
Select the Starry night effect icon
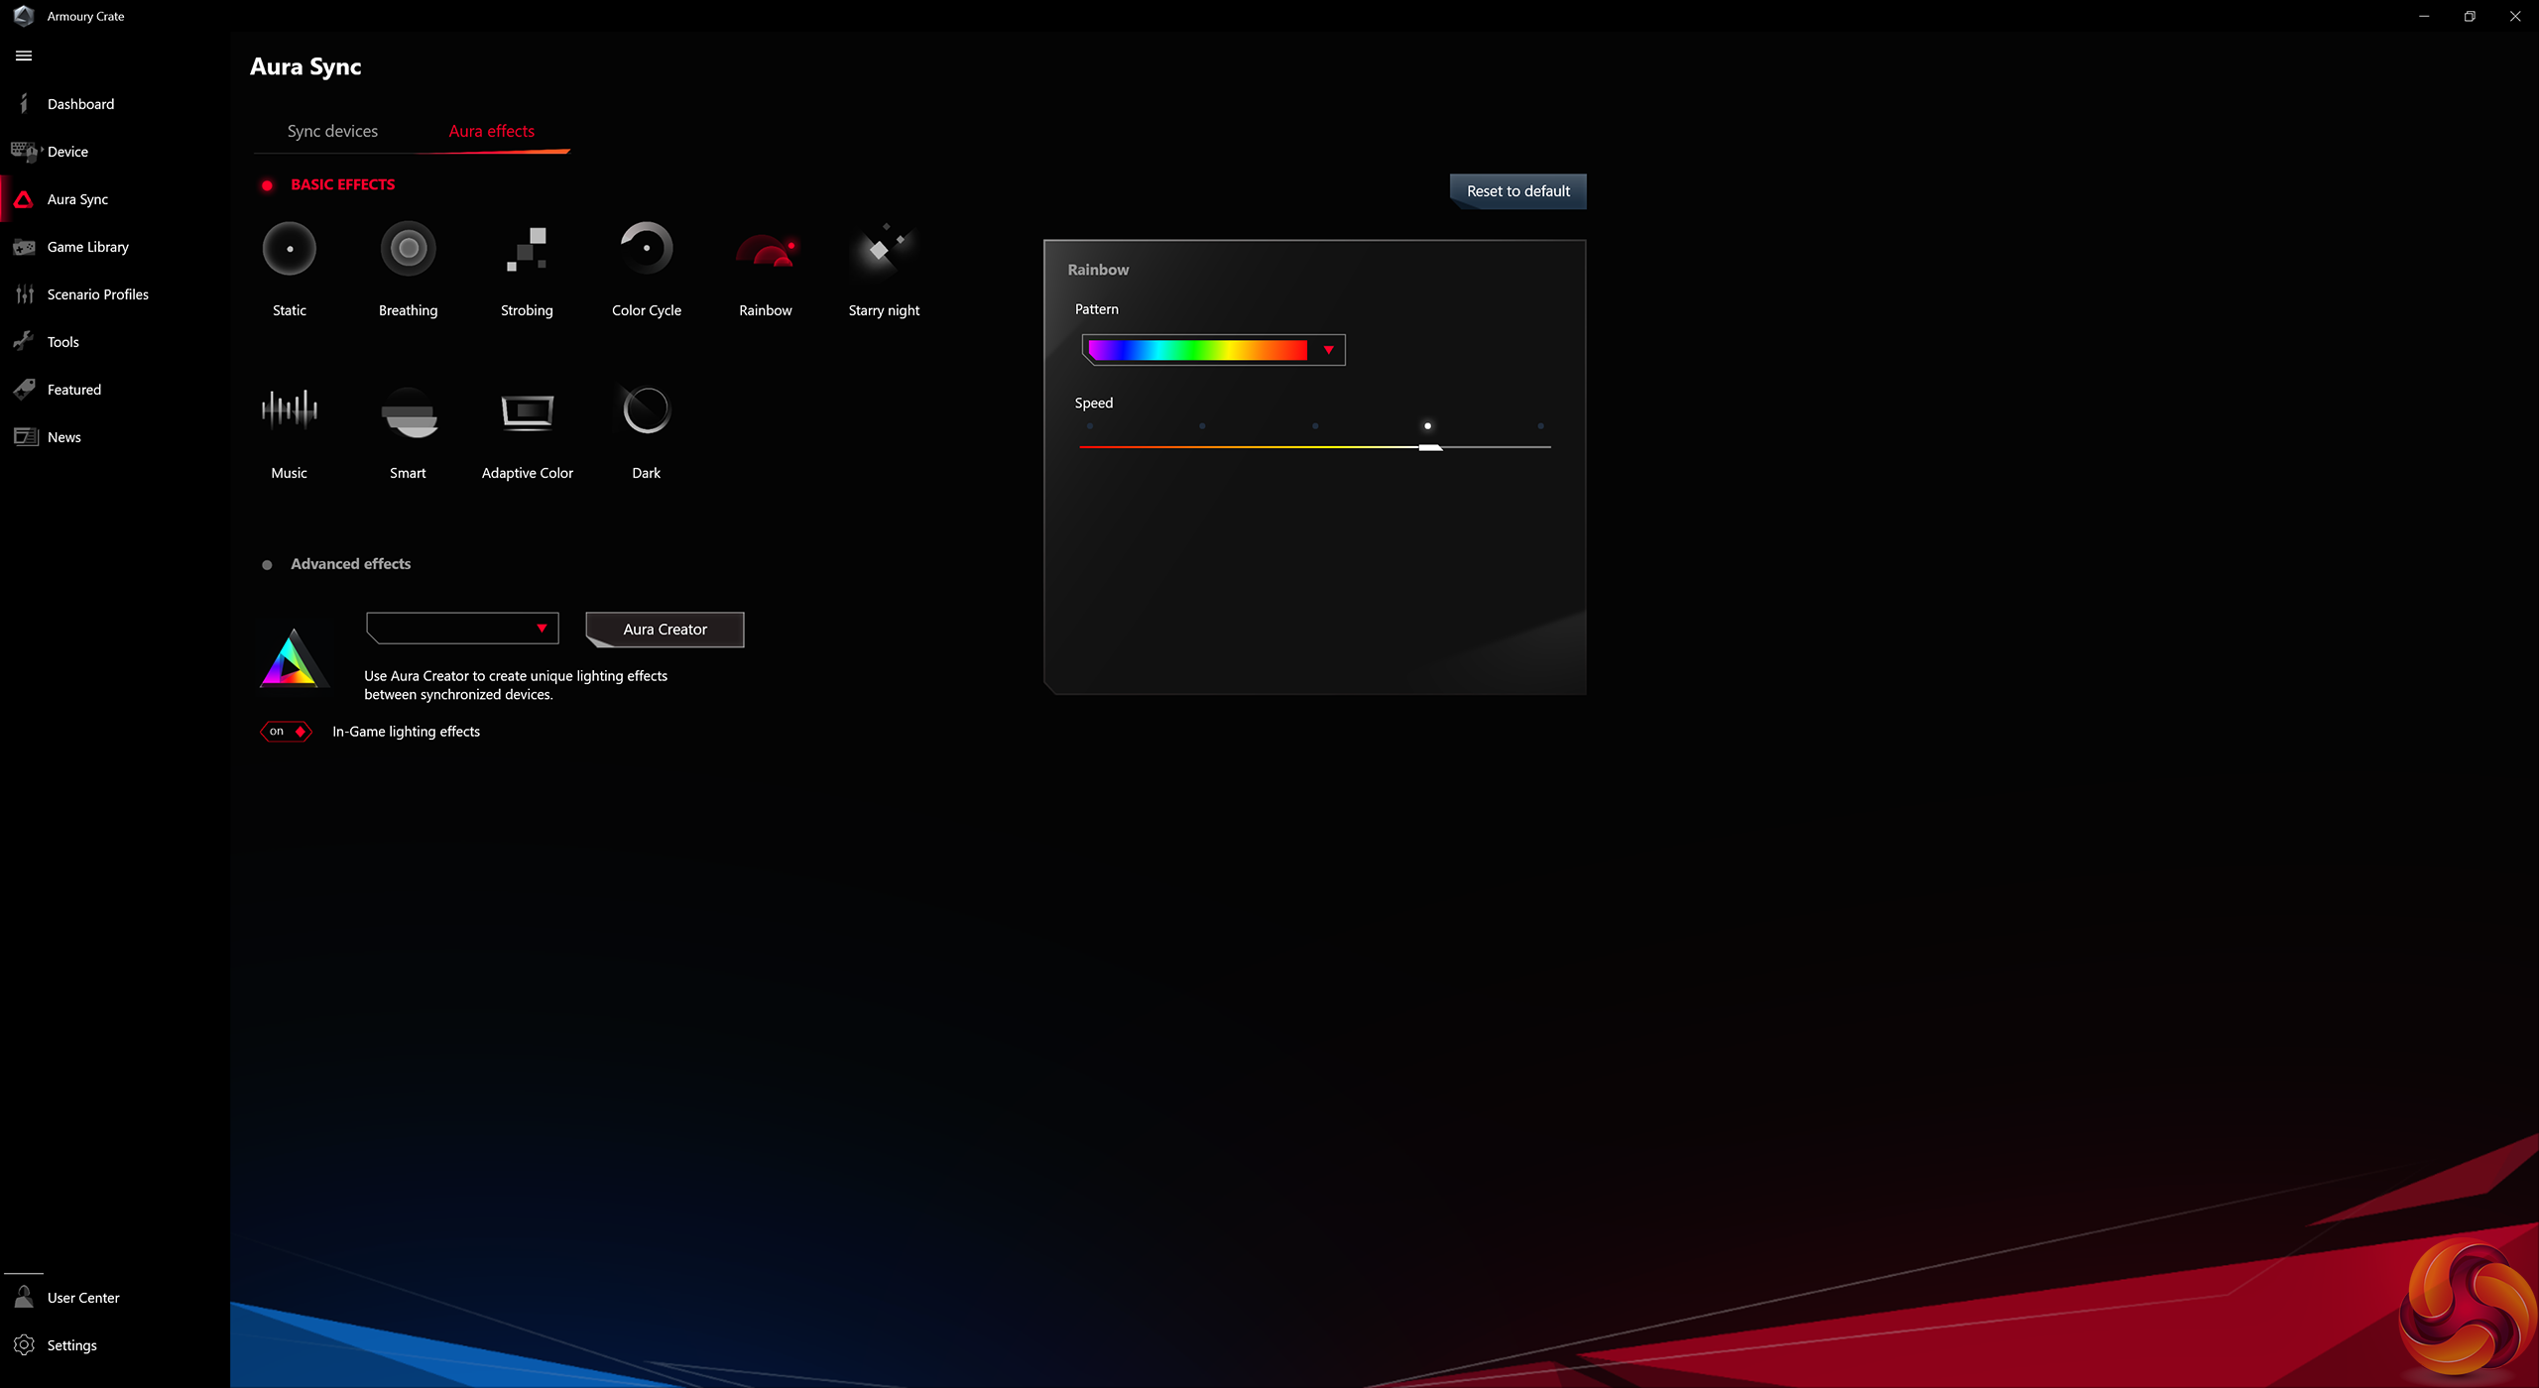[884, 249]
